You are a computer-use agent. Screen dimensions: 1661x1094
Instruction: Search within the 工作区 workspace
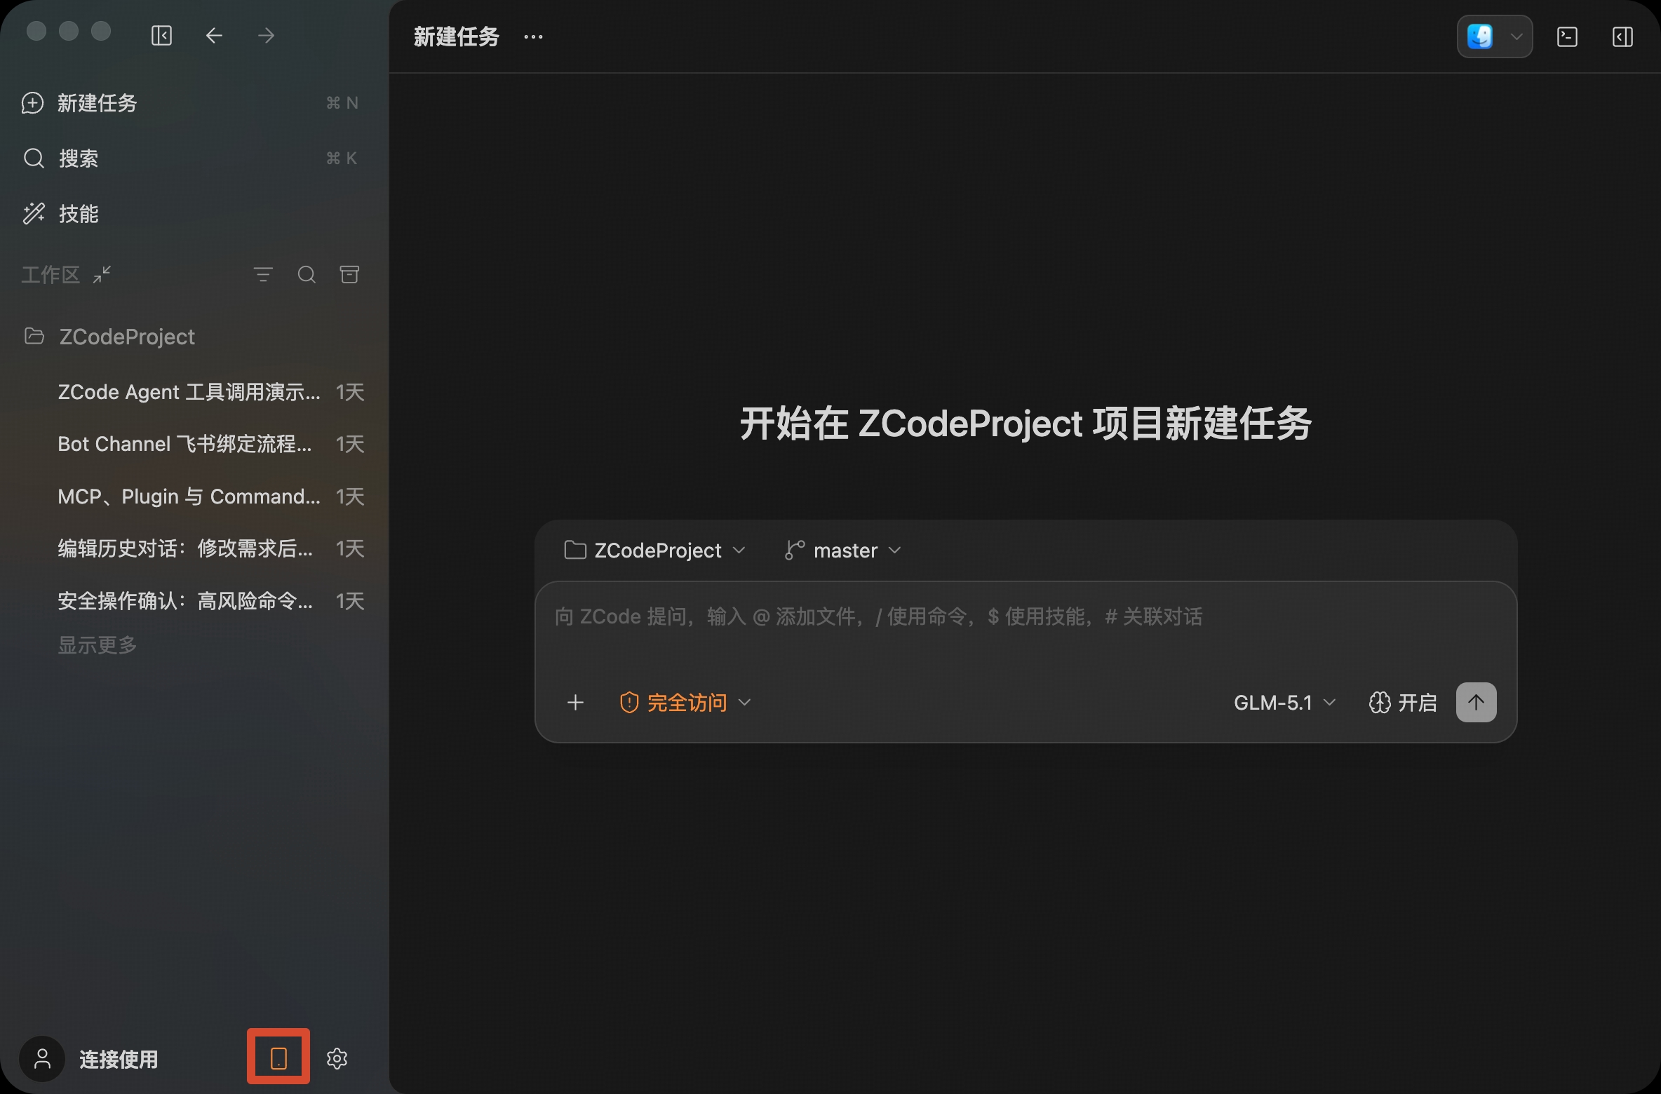[x=307, y=274]
